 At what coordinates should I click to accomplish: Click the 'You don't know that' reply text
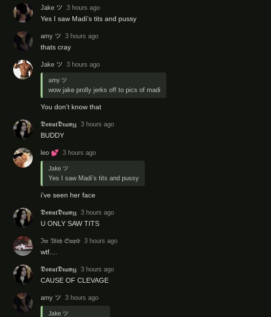71,107
